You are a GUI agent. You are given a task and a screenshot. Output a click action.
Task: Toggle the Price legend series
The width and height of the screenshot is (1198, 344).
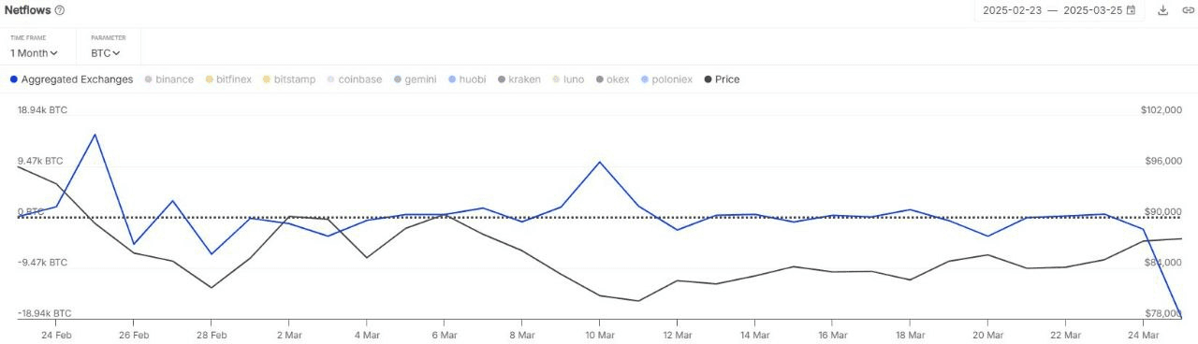pos(722,79)
